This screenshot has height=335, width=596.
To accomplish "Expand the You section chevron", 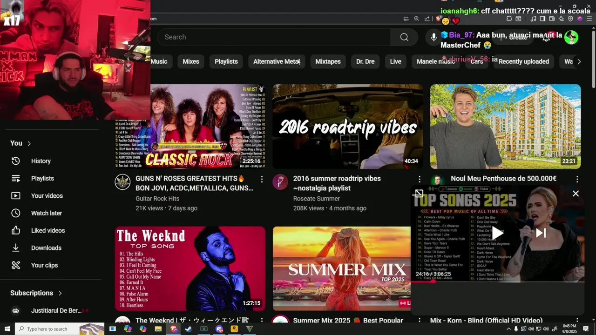I will (x=29, y=143).
